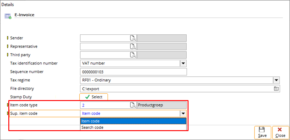Browse for File directory folder icon
Image resolution: width=290 pixels, height=140 pixels.
[276, 89]
